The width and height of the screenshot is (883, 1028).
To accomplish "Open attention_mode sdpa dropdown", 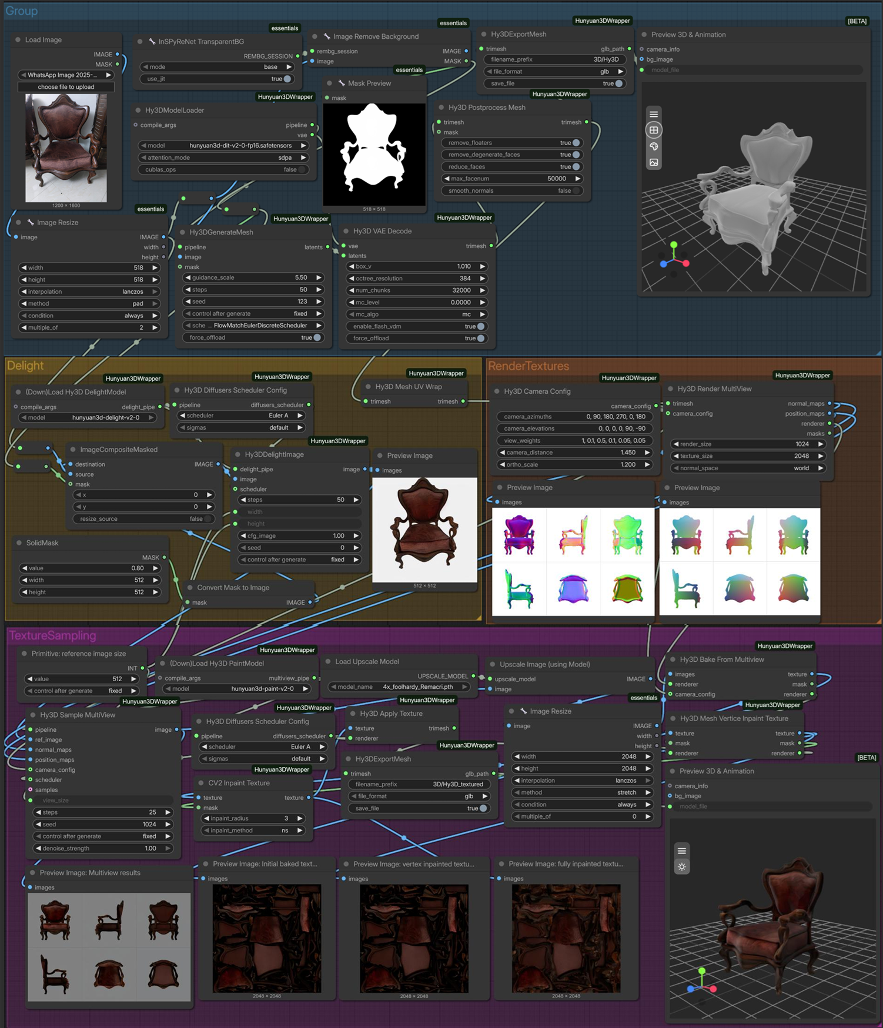I will (223, 158).
